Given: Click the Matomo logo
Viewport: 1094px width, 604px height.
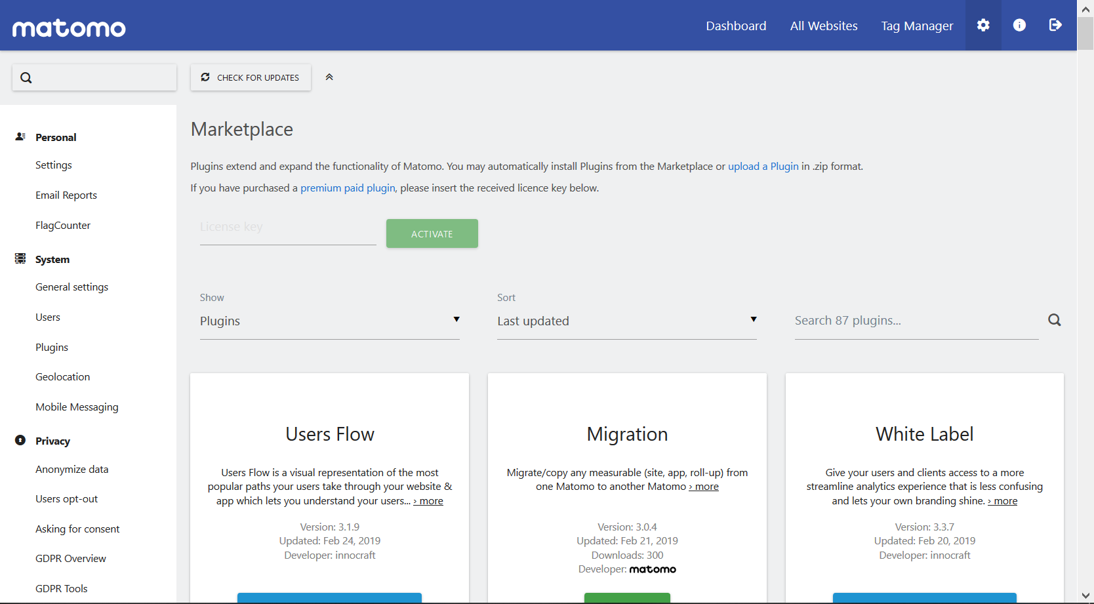Looking at the screenshot, I should (x=69, y=28).
